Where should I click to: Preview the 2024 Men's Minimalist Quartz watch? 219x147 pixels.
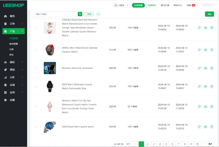point(205,86)
